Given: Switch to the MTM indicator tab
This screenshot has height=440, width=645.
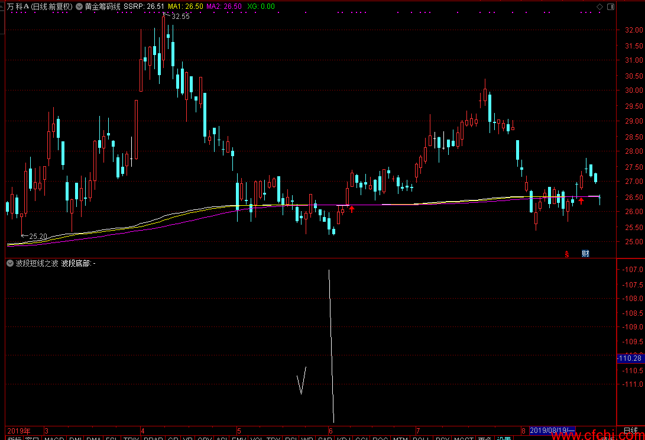Looking at the screenshot, I should (x=400, y=438).
